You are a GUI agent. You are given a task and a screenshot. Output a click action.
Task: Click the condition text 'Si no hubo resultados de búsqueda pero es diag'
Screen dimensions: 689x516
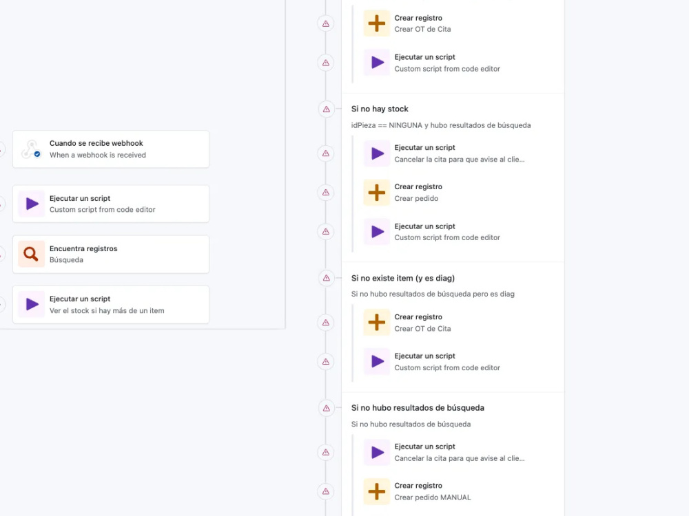click(x=433, y=294)
